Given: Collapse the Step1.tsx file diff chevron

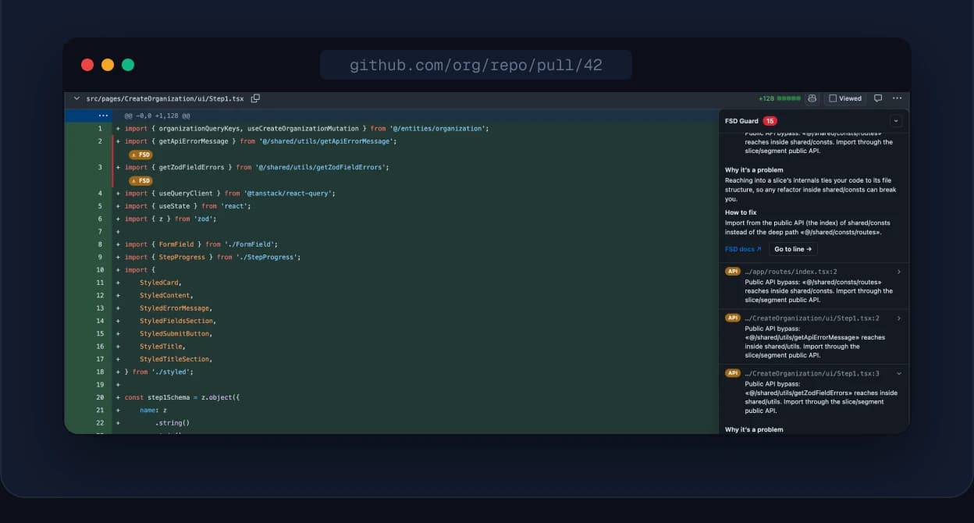Looking at the screenshot, I should tap(76, 99).
